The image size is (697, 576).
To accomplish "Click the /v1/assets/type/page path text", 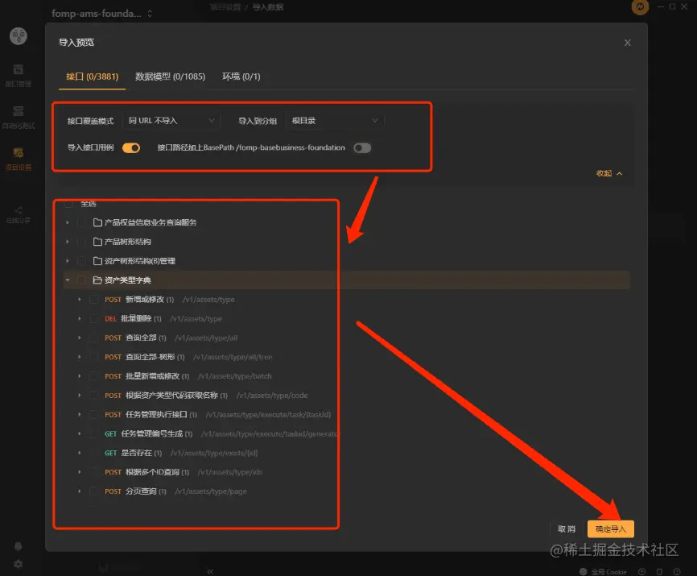I will (211, 491).
